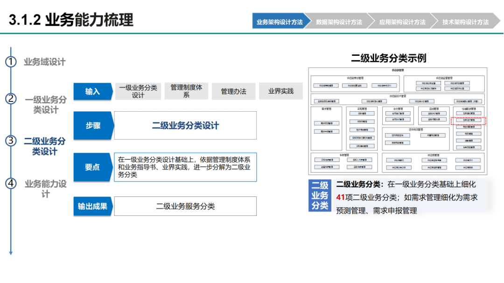Image resolution: width=504 pixels, height=283 pixels.
Task: Select the 业务架构设计方法 navigation chevron
Action: coord(280,22)
